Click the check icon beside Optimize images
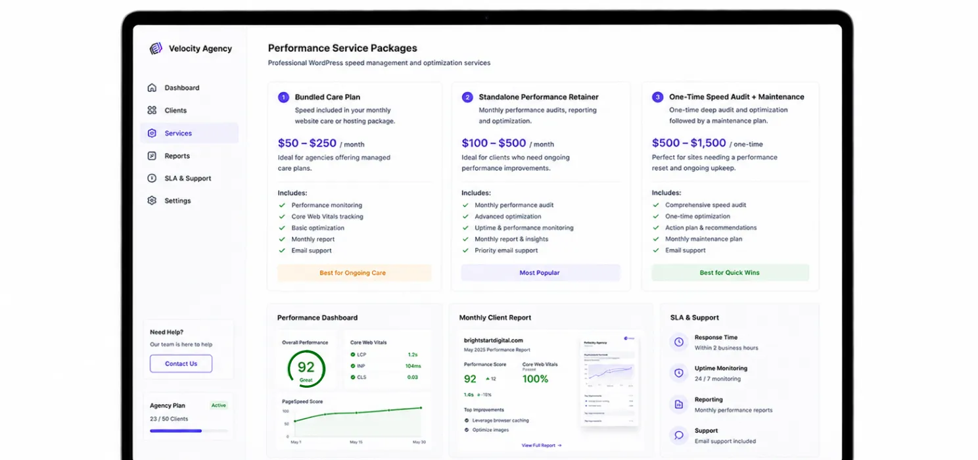This screenshot has height=460, width=978. pos(467,430)
